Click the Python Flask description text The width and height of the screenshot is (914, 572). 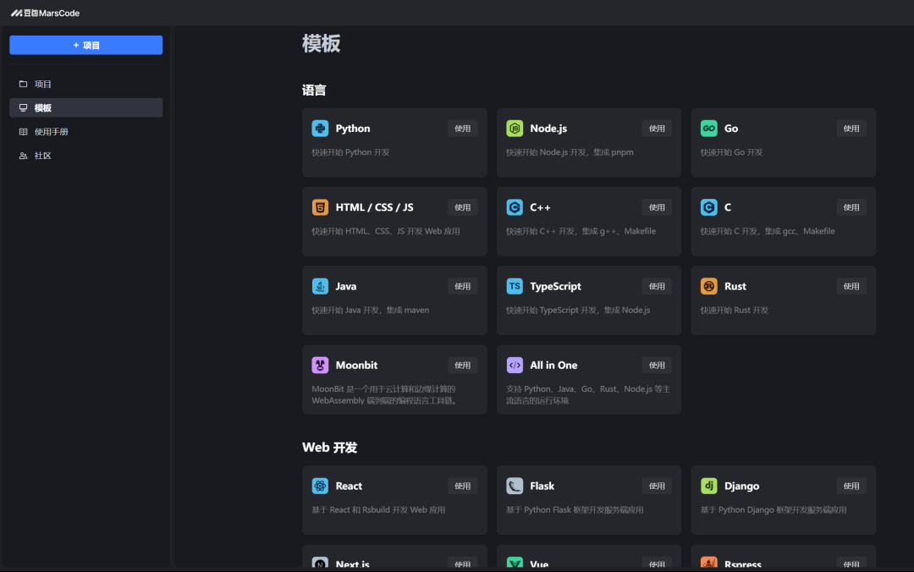[x=575, y=509]
